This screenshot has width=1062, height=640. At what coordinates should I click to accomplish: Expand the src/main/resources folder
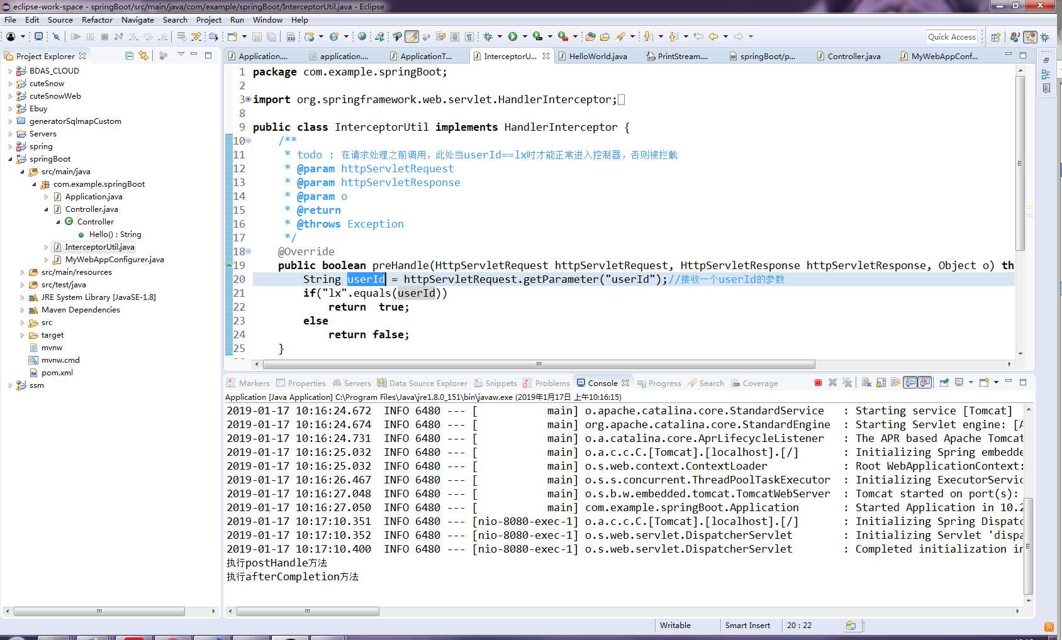[x=22, y=272]
